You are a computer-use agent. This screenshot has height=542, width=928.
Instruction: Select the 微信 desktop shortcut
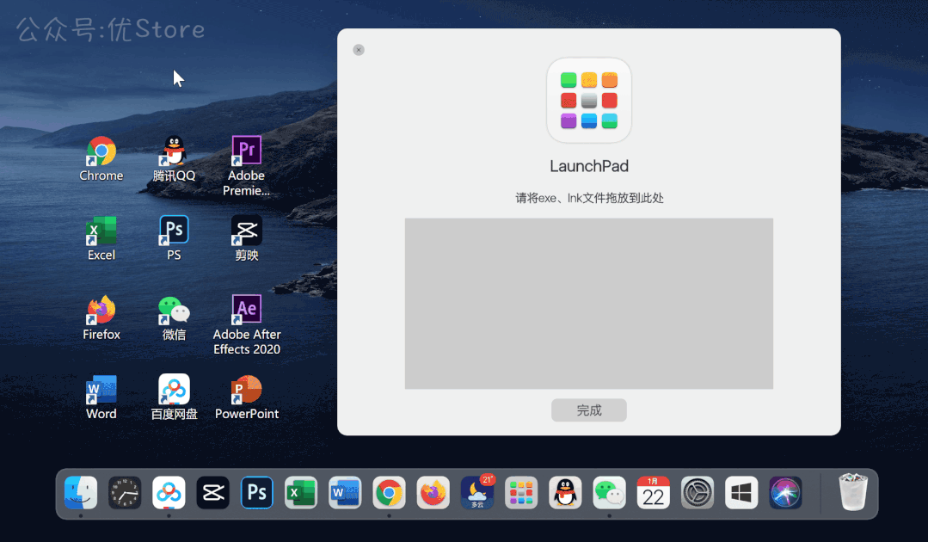(174, 317)
